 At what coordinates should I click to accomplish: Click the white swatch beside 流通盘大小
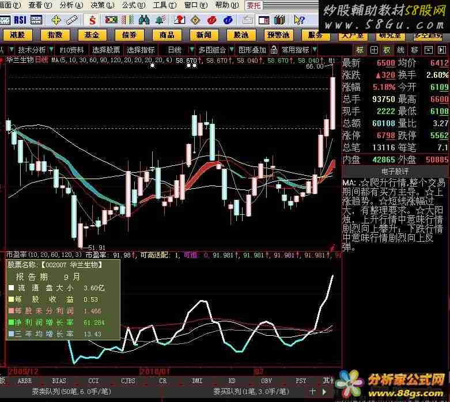click(x=11, y=287)
